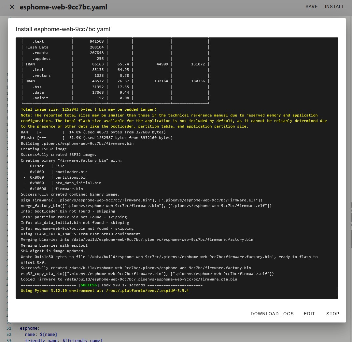Screen dimensions: 352x342
Task: Click EDIT in the install dialog
Action: pyautogui.click(x=309, y=314)
